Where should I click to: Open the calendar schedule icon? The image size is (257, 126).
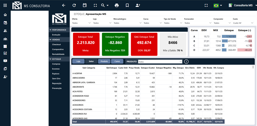(x=85, y=5)
